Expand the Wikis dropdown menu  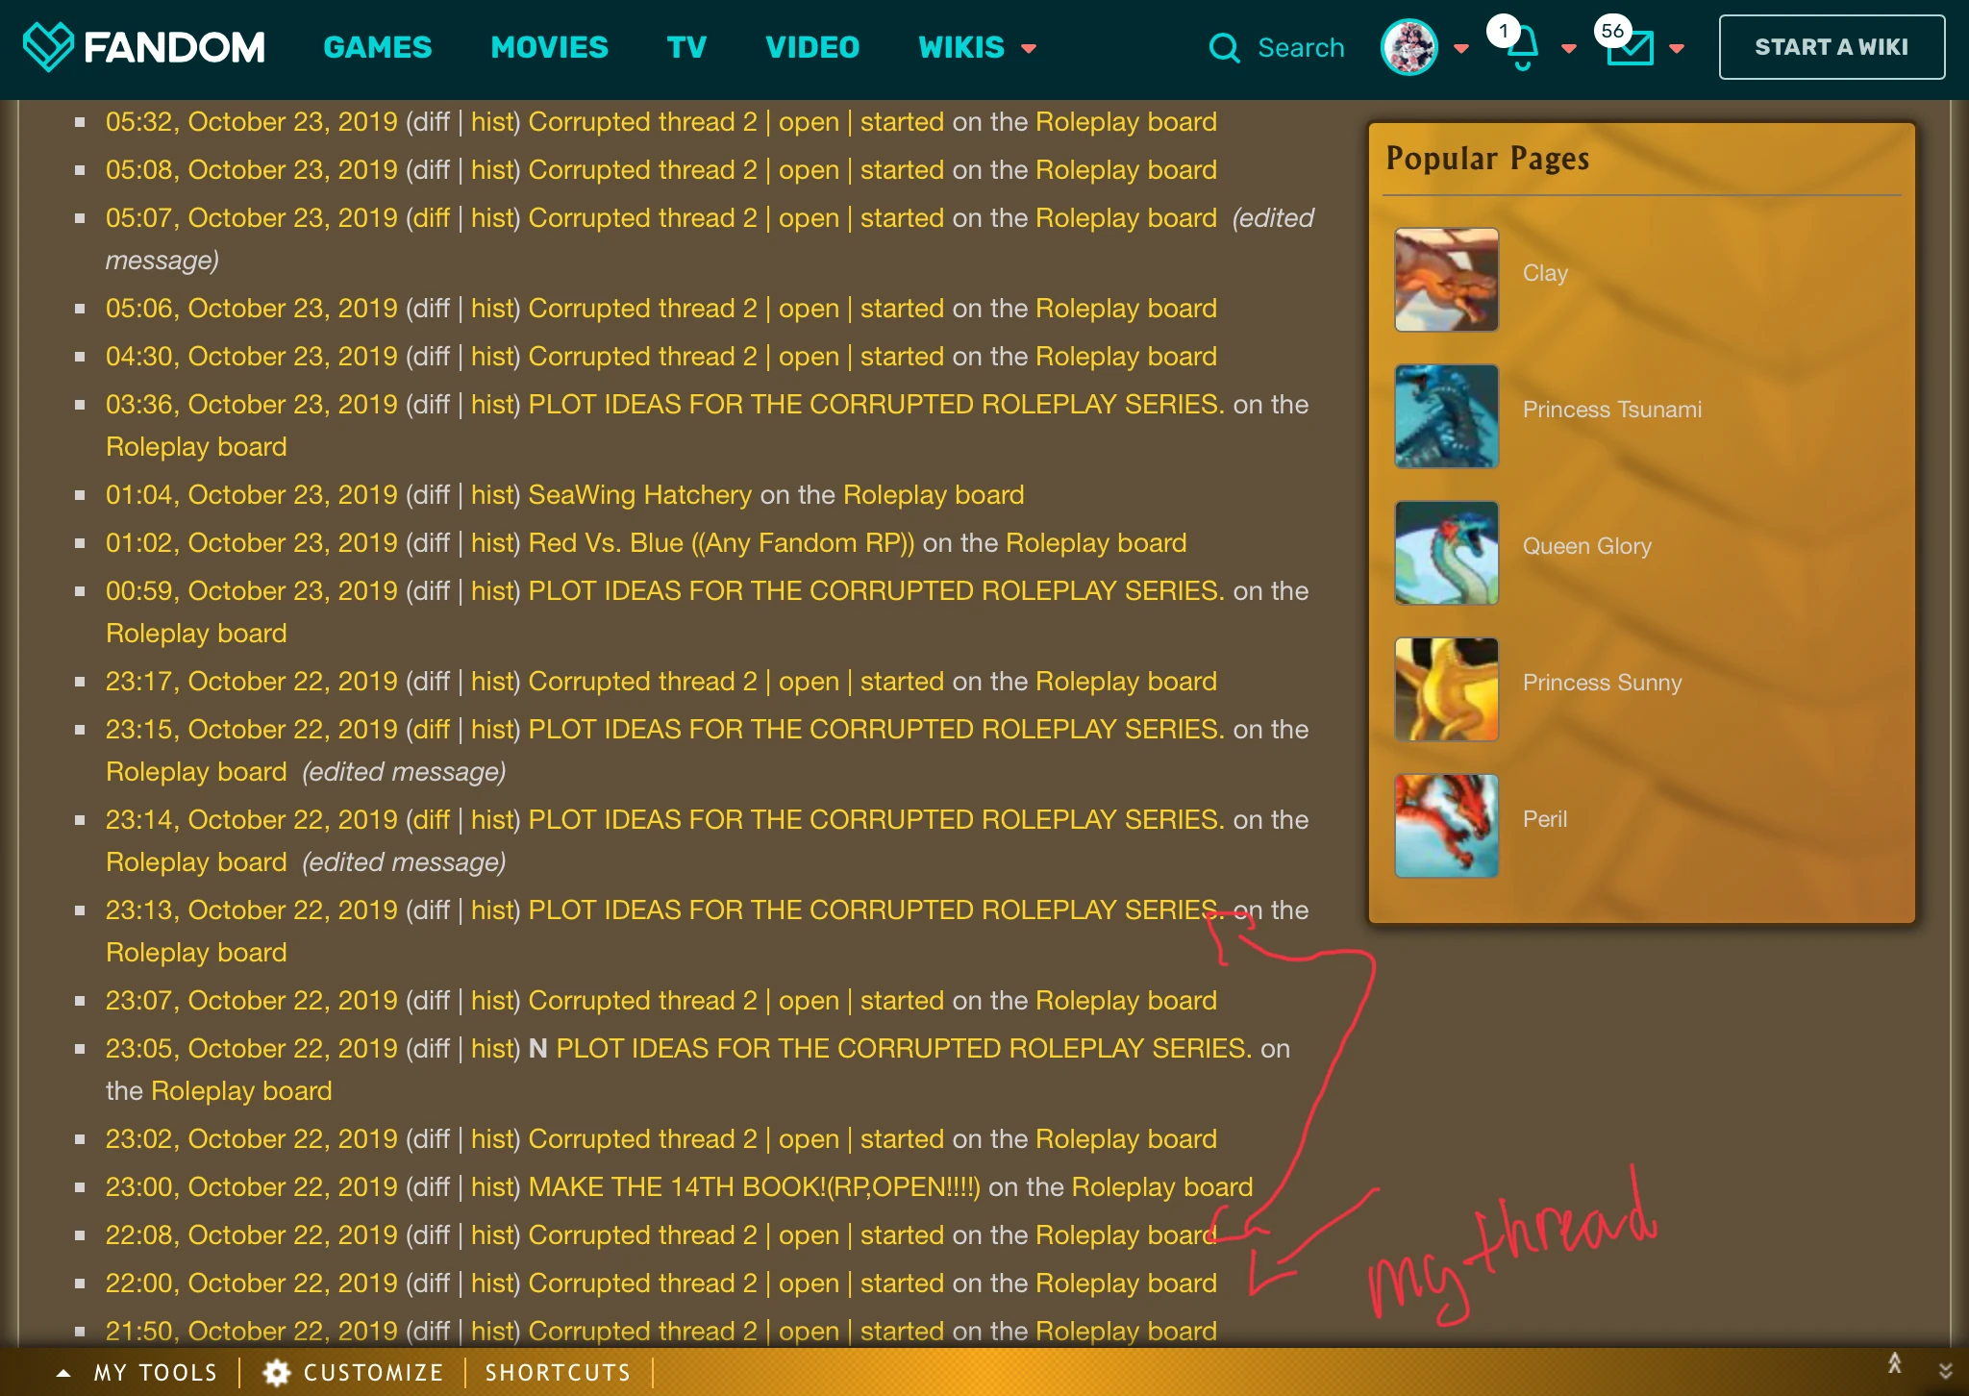click(x=977, y=47)
